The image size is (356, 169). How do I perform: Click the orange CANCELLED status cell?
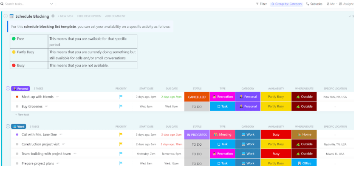tap(197, 97)
